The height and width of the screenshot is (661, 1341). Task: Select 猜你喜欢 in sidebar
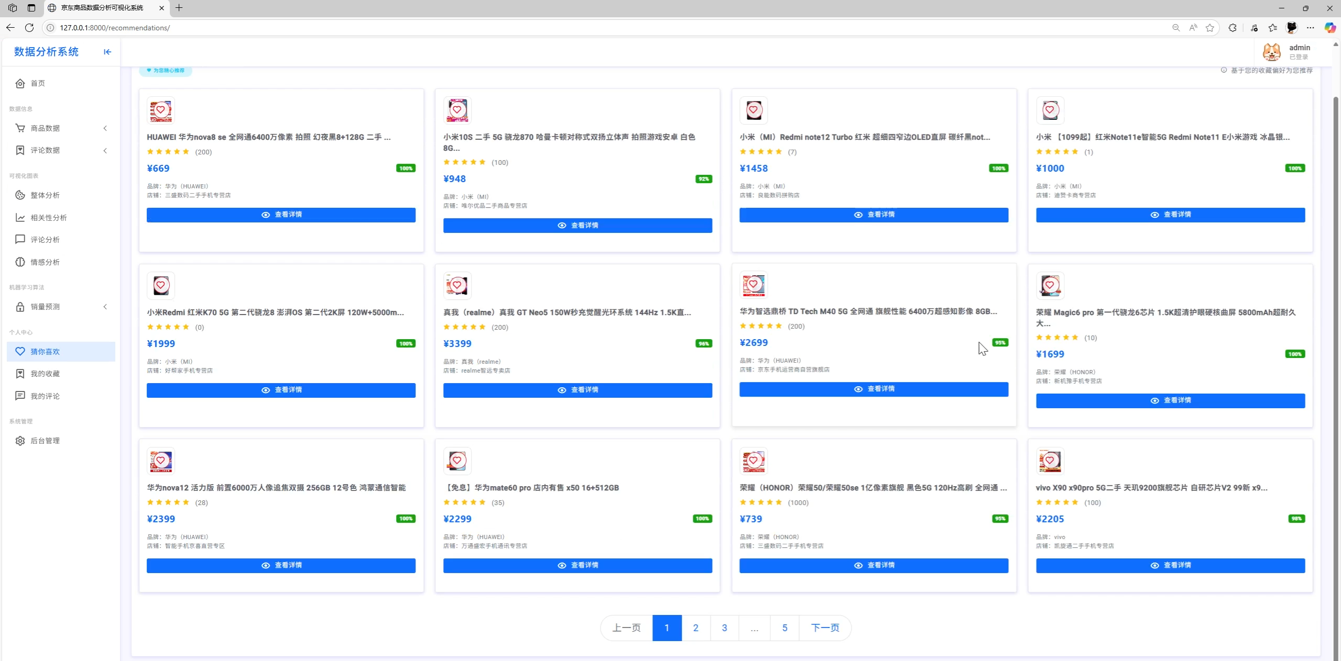click(61, 352)
